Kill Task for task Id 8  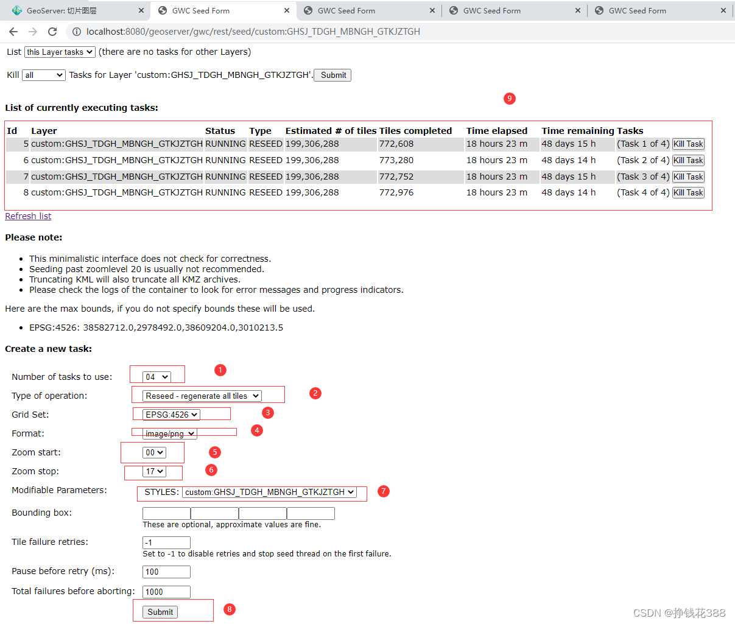click(x=688, y=192)
